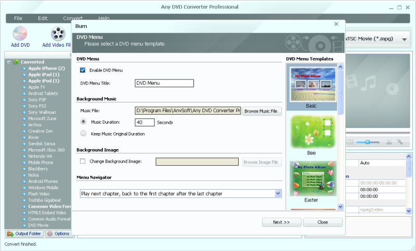This screenshot has width=416, height=251.
Task: Click the background image path field
Action: tap(197, 162)
